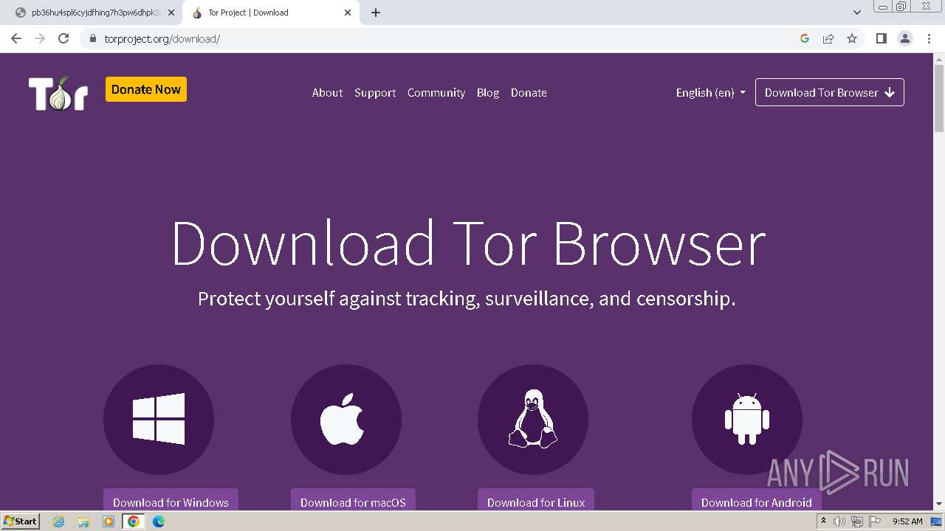Click the browser forward arrow
The width and height of the screenshot is (945, 531).
pos(40,38)
